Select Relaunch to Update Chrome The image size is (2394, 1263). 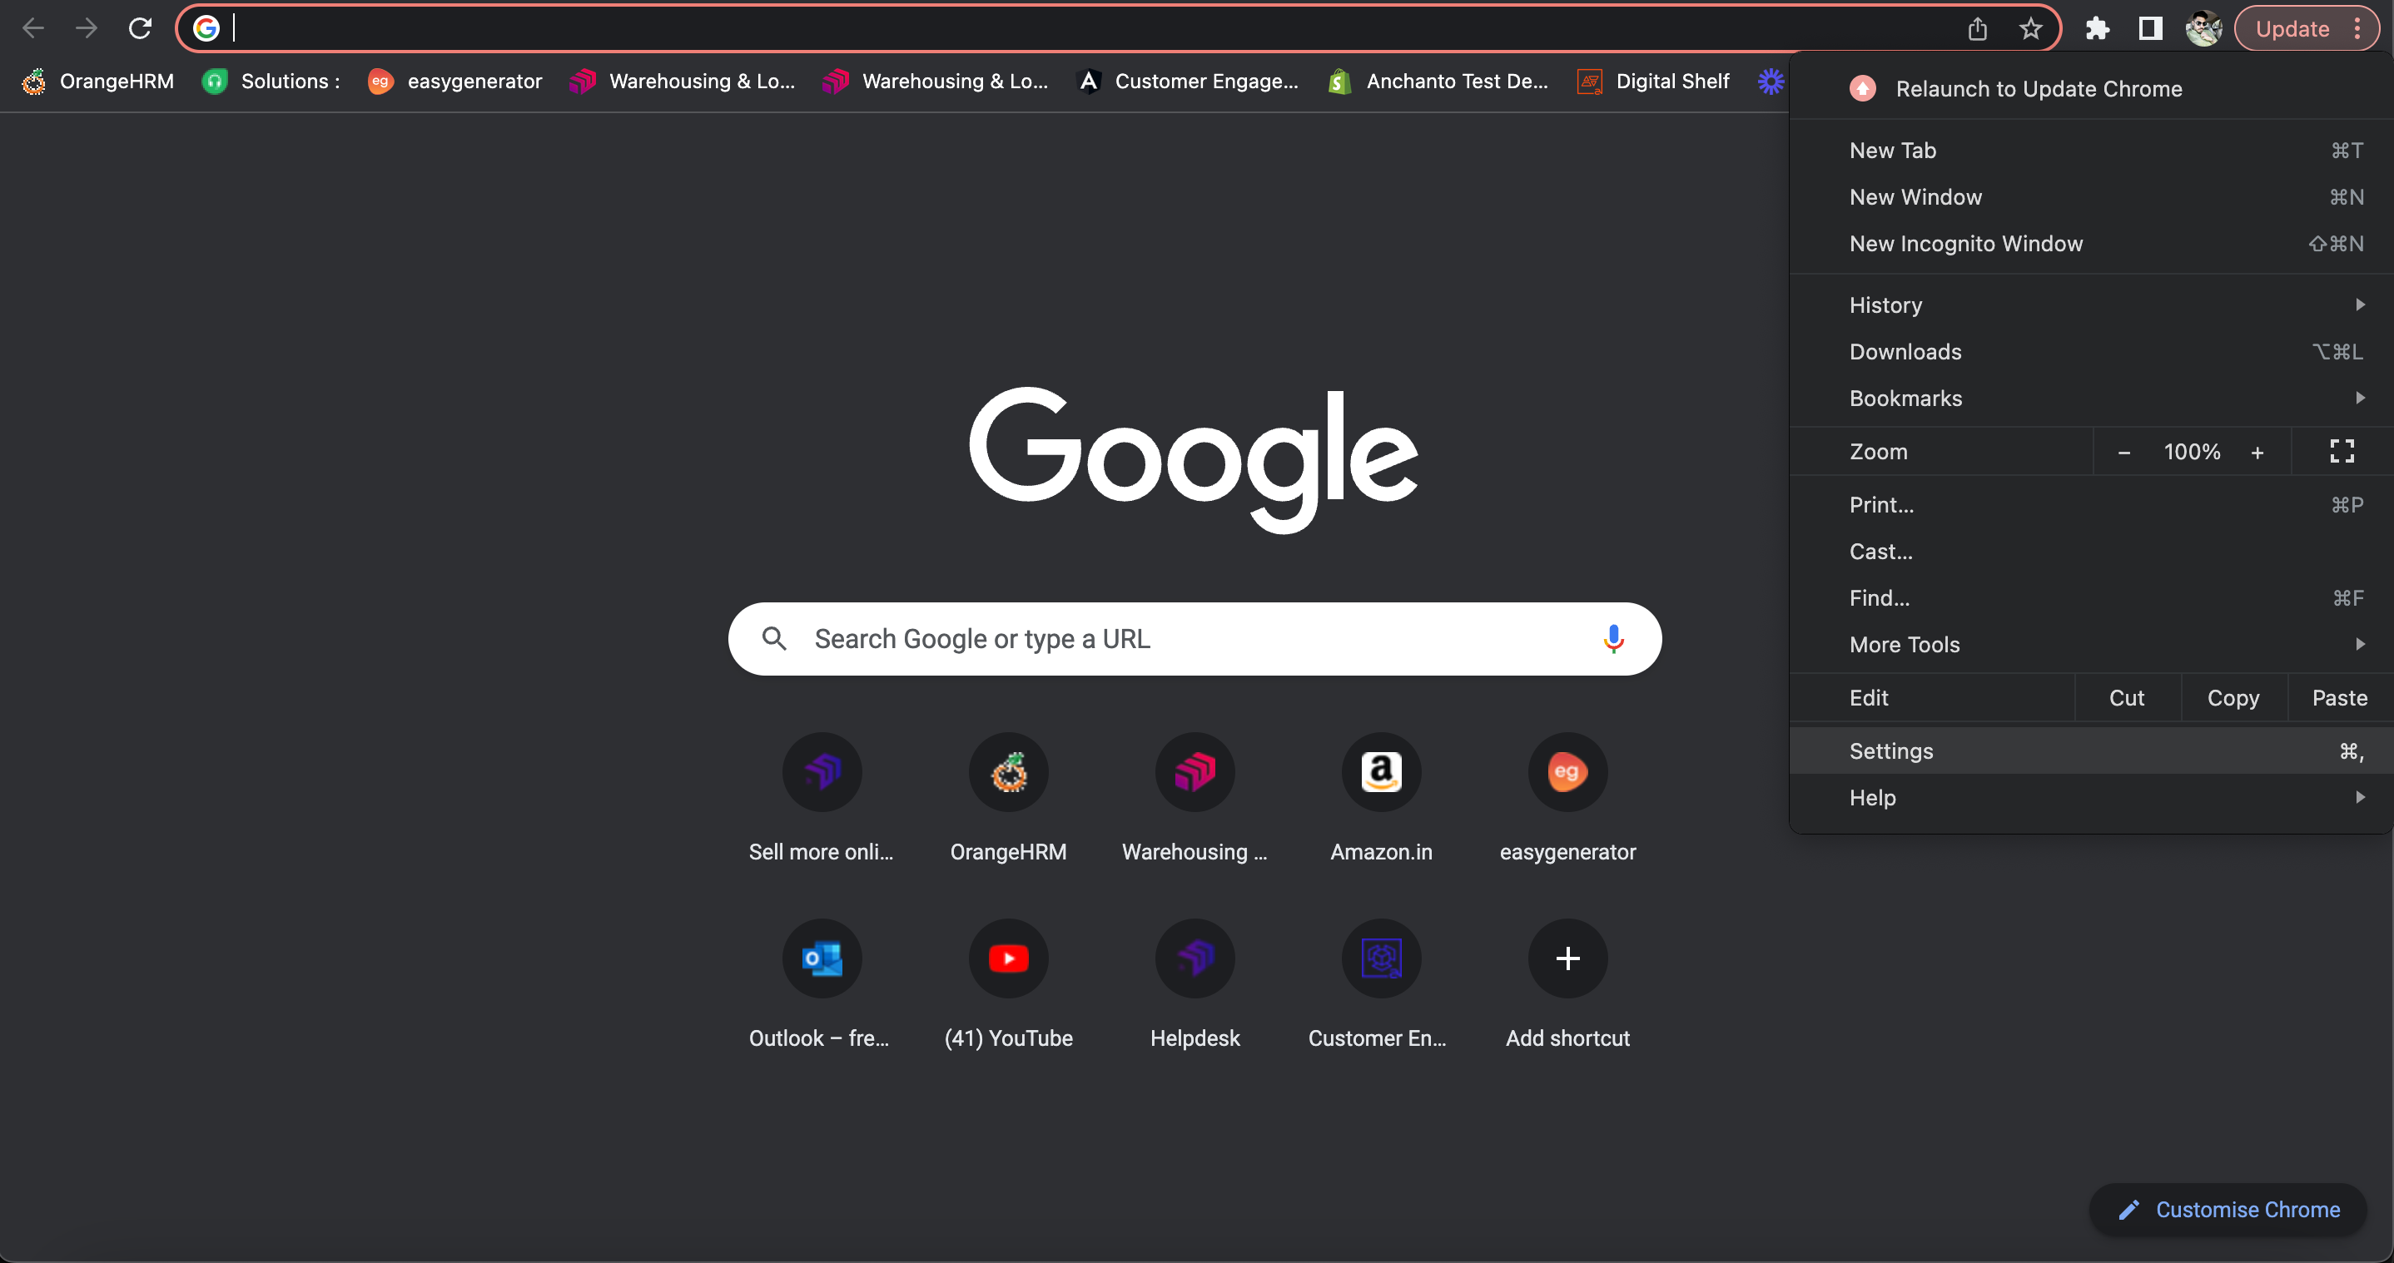click(x=2091, y=88)
